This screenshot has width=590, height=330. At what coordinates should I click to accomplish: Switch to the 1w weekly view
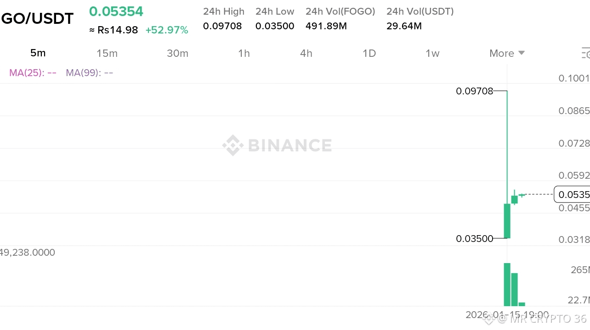[x=432, y=53]
